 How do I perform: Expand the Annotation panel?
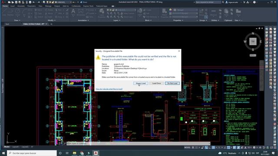click(x=83, y=20)
